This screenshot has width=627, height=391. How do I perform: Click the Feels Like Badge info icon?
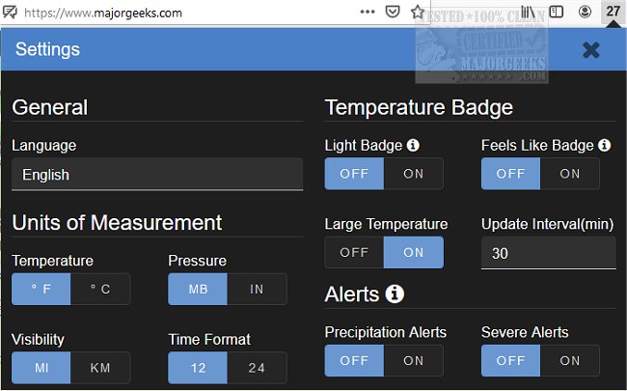pos(605,146)
